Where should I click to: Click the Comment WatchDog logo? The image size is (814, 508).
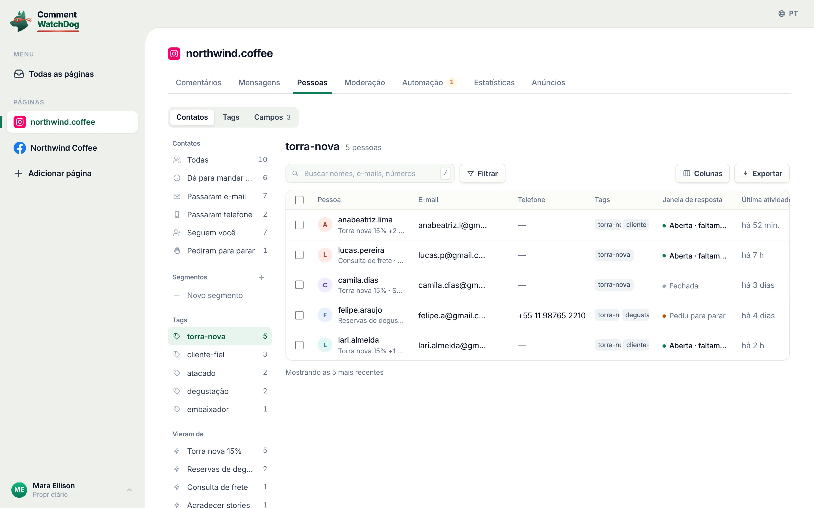45,21
